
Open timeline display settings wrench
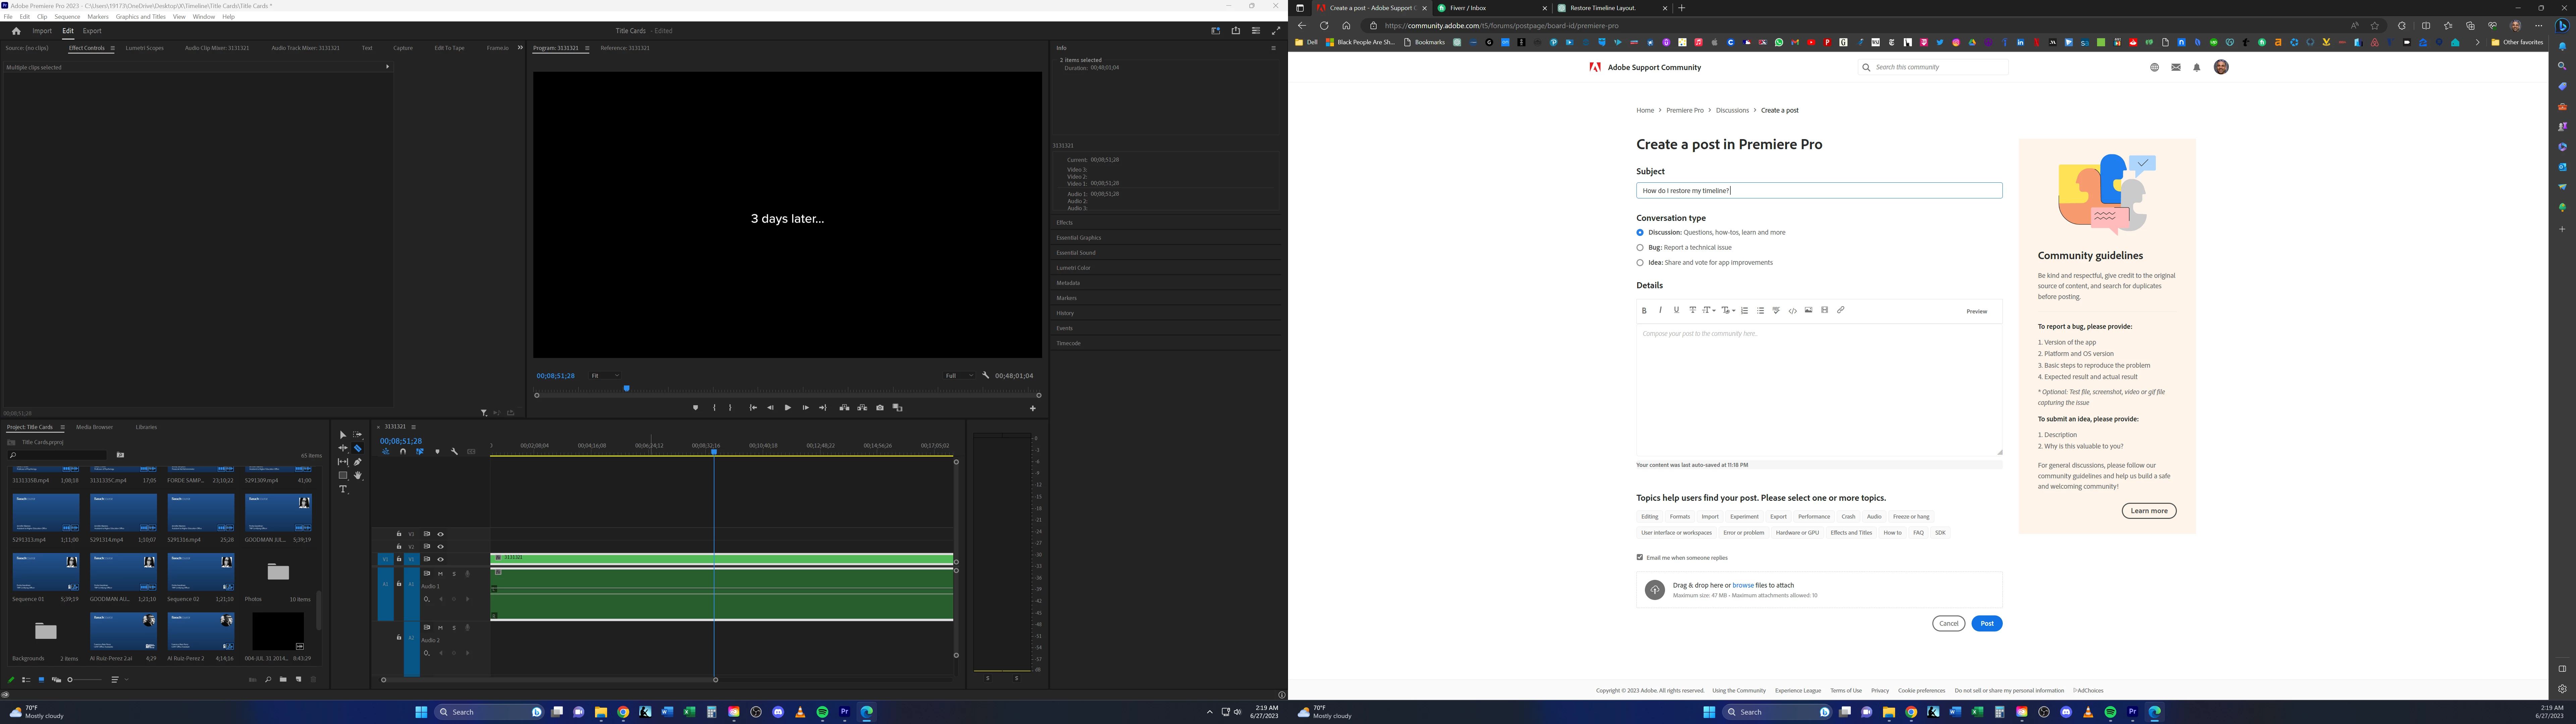click(454, 452)
